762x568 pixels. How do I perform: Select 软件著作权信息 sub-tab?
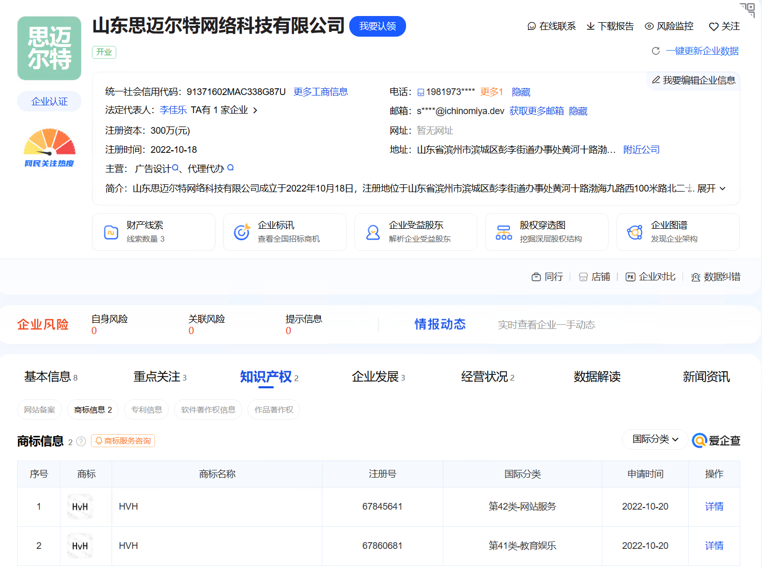pos(208,409)
